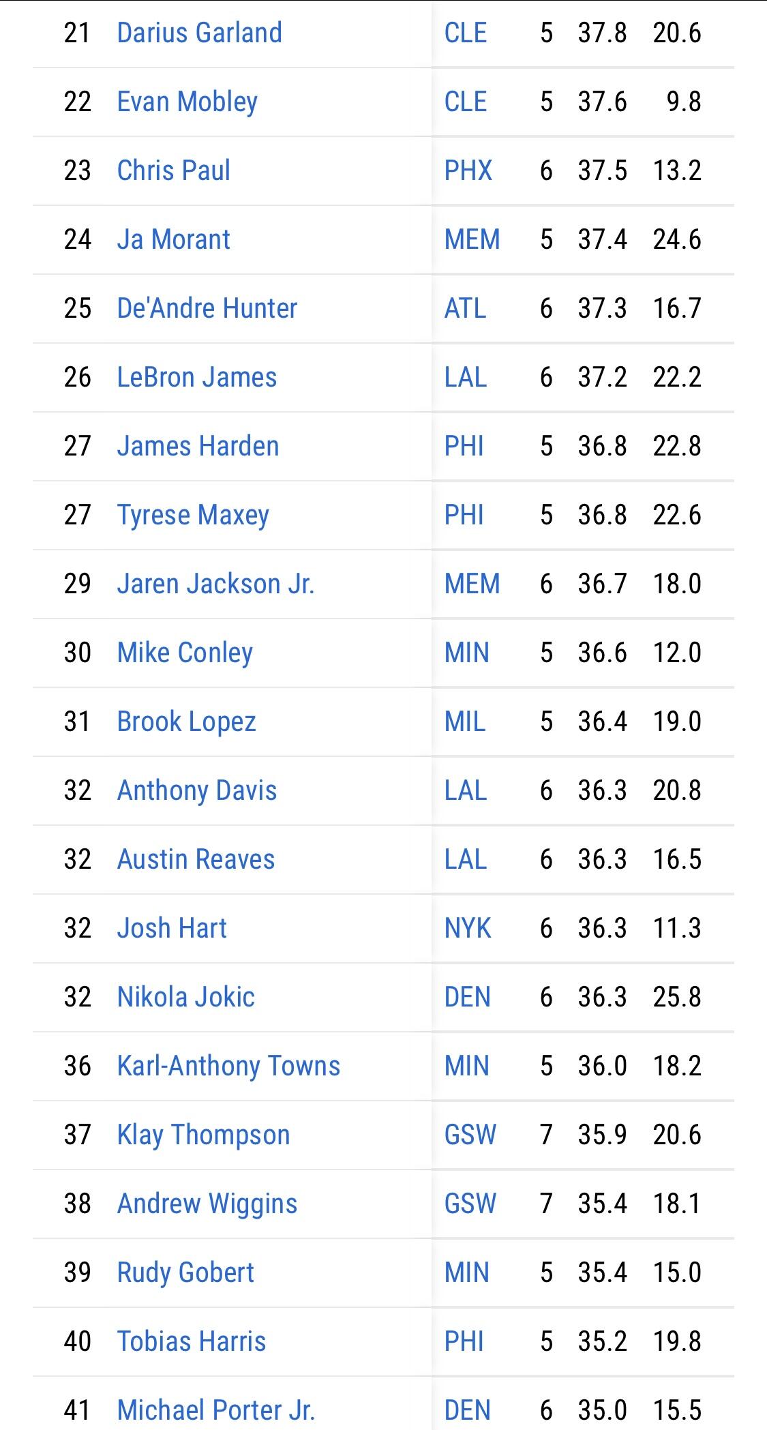Open Chris Paul's profile link
The image size is (767, 1430).
click(x=173, y=170)
